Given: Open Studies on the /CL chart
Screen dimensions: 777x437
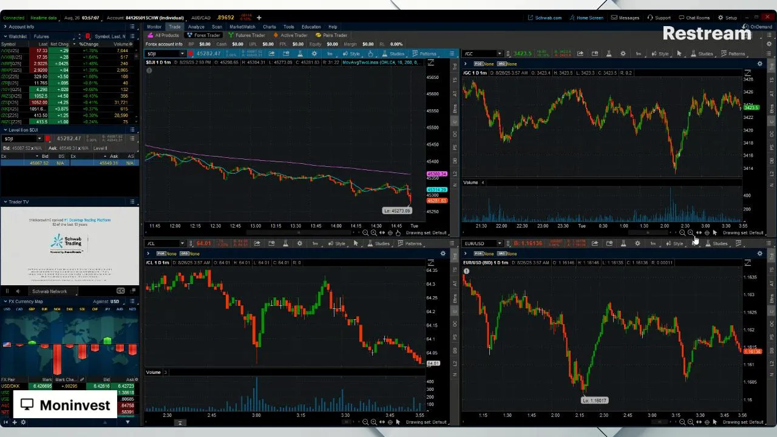Looking at the screenshot, I should tap(379, 243).
